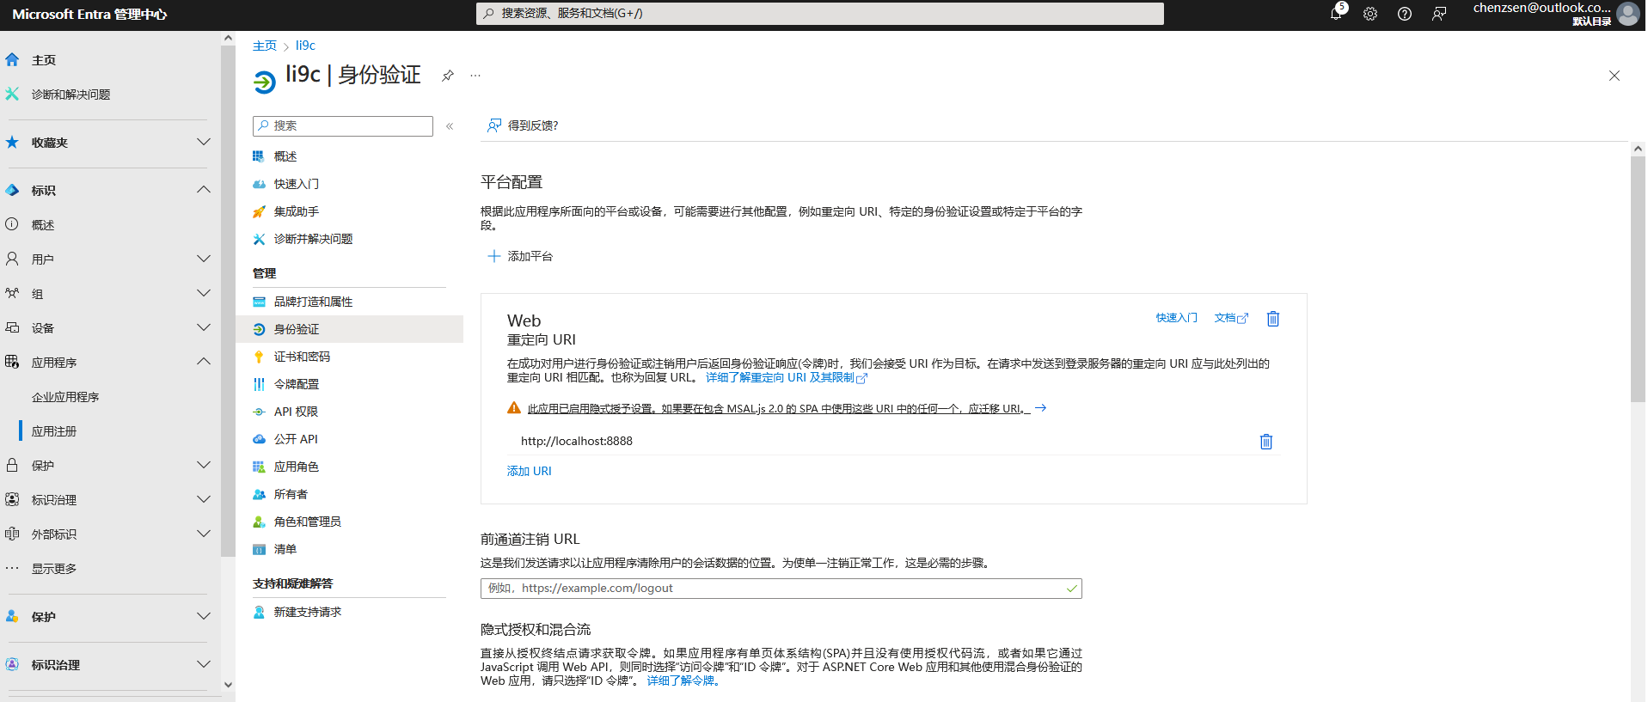Click the 标识 identity diamond icon

tap(12, 190)
